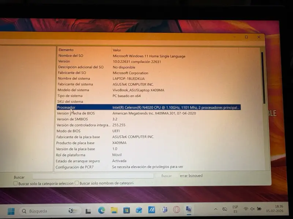Select the Tipo de sistema row
Viewport: 293px width, 219px height.
(x=149, y=96)
